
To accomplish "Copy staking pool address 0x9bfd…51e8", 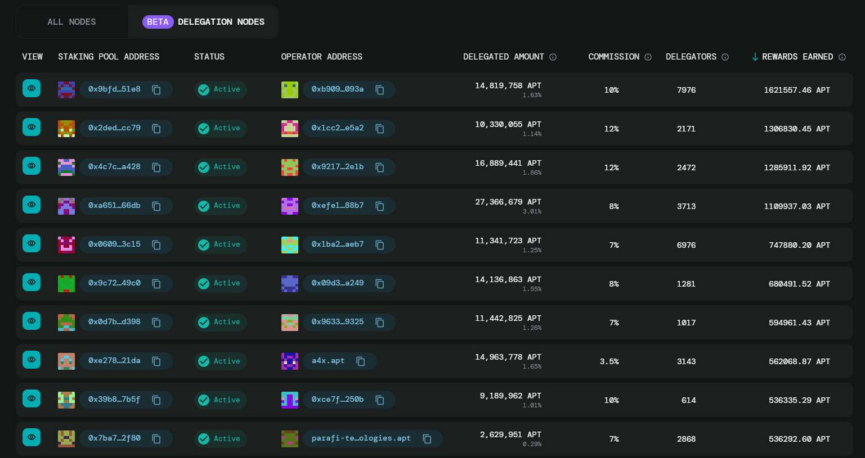I will click(156, 90).
